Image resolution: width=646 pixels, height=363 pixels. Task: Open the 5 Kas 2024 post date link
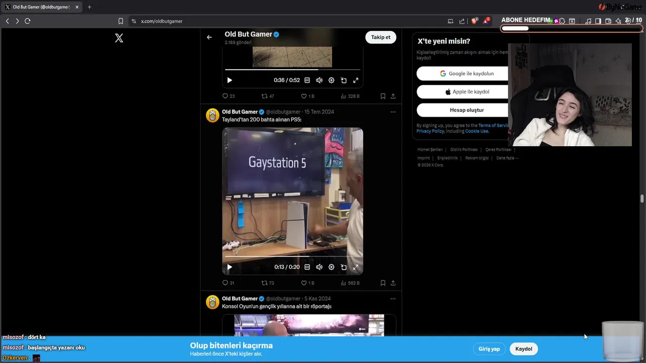[x=317, y=299]
